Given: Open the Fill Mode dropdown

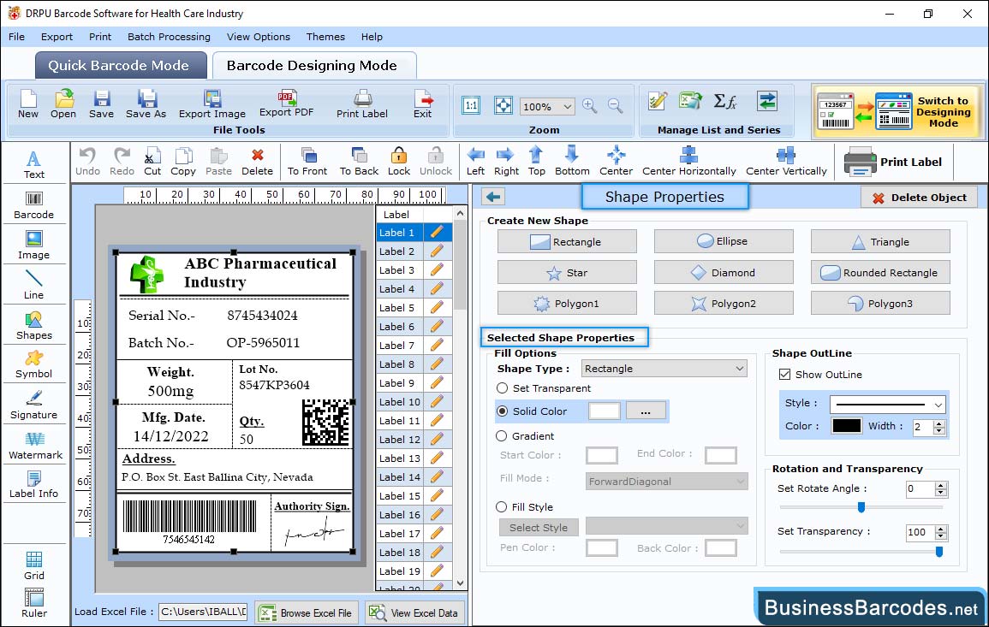Looking at the screenshot, I should coord(666,482).
